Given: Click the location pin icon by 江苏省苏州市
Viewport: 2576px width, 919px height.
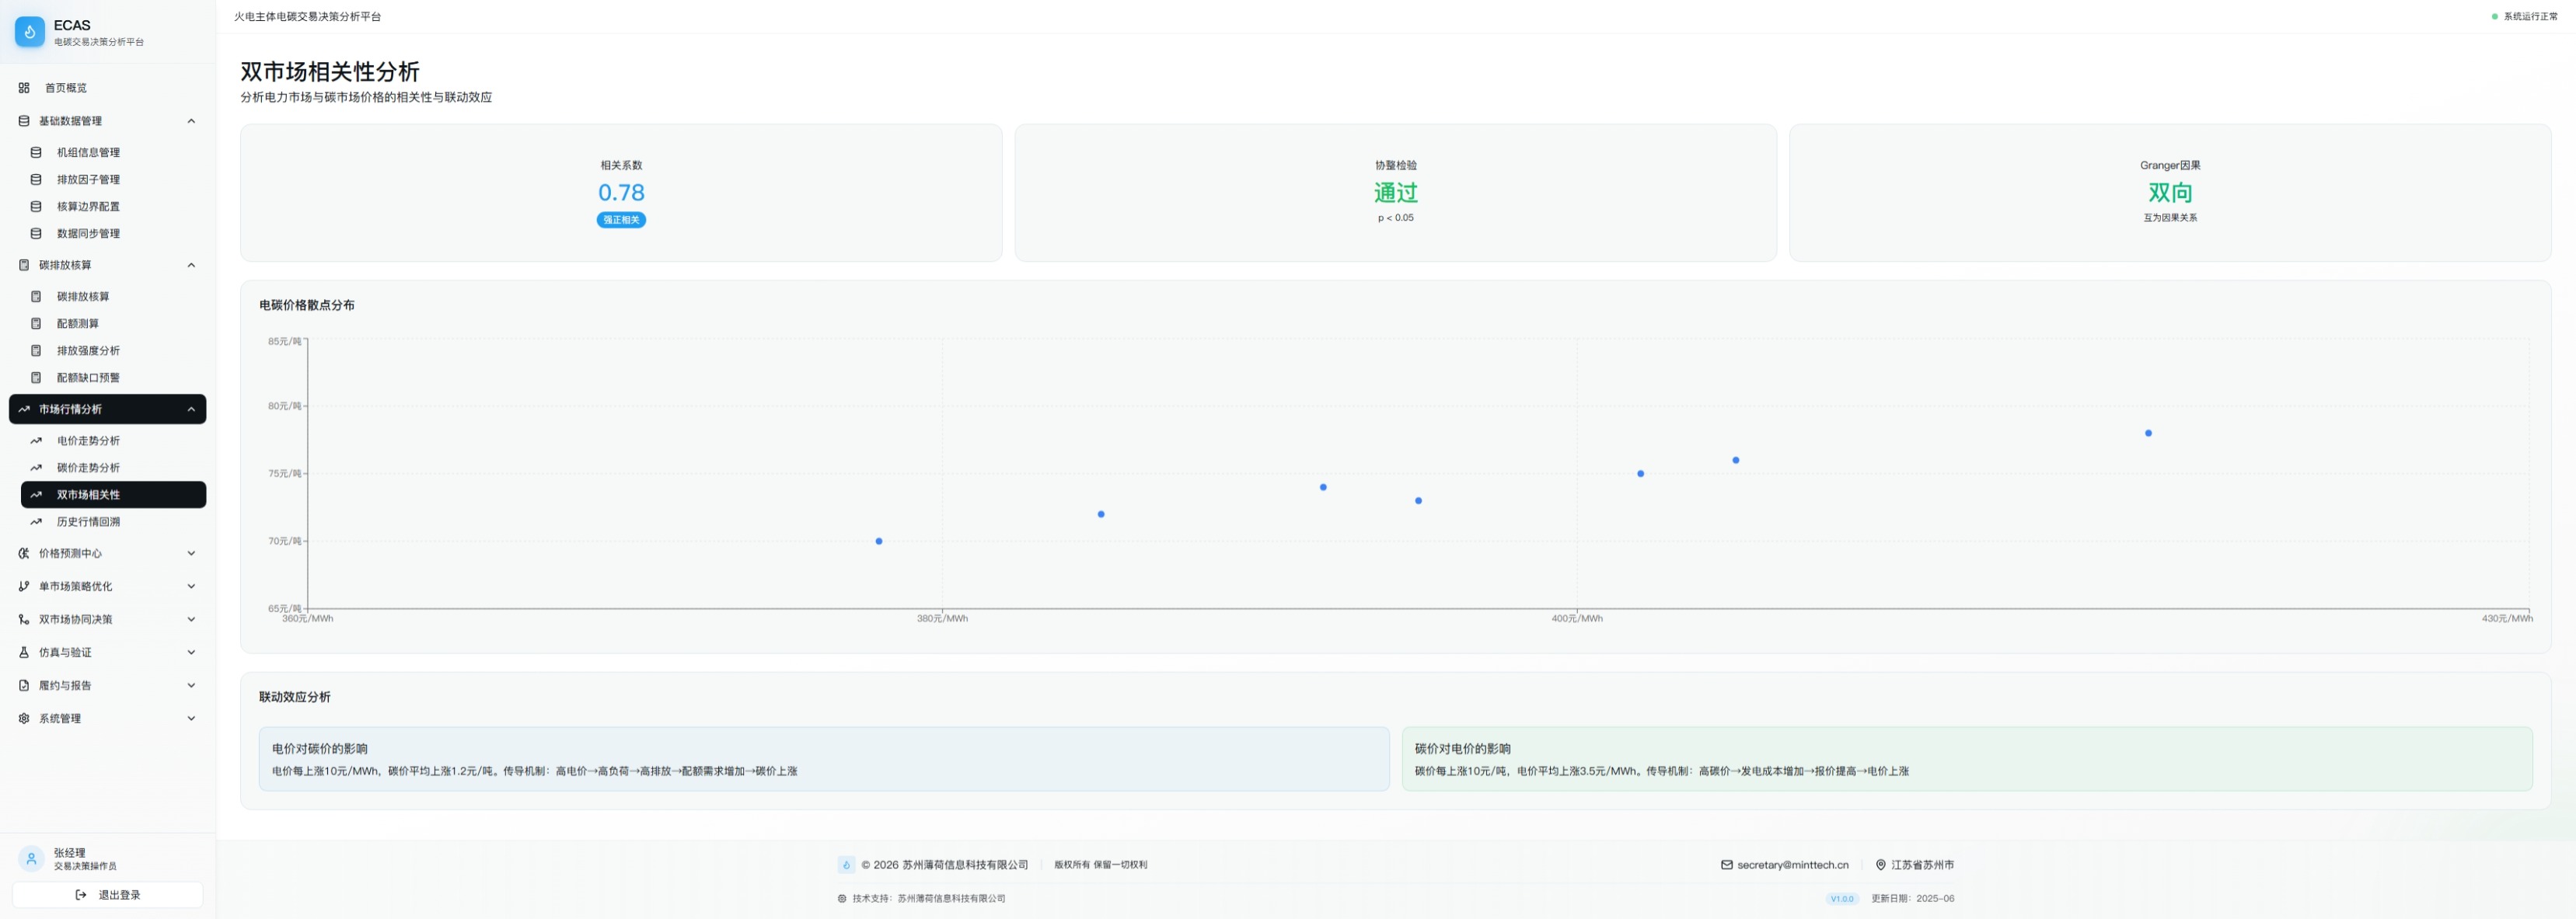Looking at the screenshot, I should tap(1880, 865).
